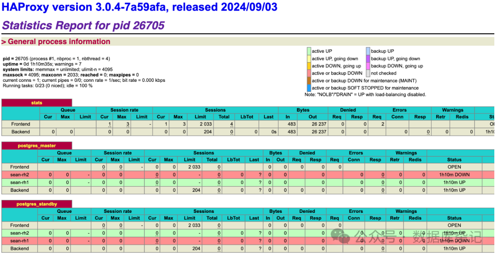Select sean-rh1 server in postgres_master table
Screen dimensions: 498x257
(20, 183)
